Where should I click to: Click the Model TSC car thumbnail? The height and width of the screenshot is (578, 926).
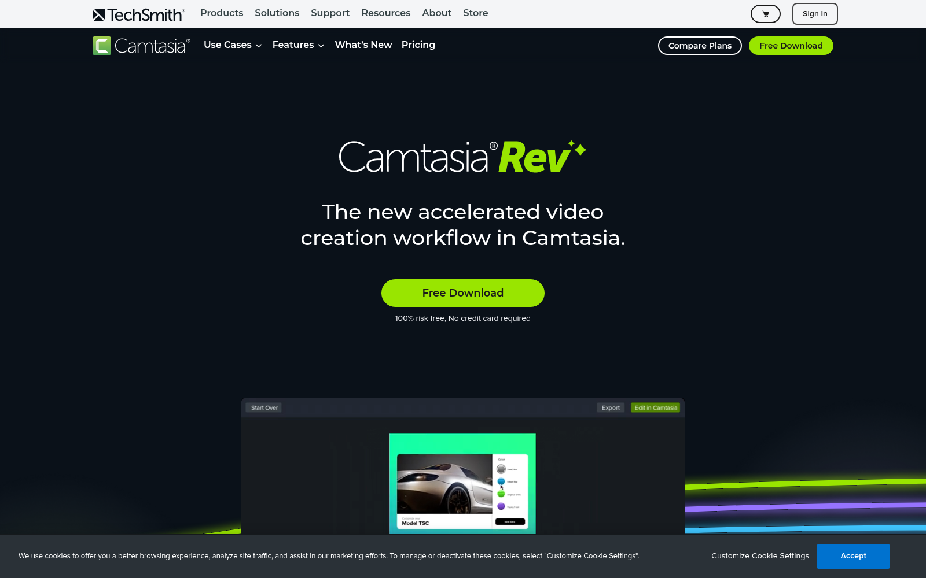click(444, 484)
